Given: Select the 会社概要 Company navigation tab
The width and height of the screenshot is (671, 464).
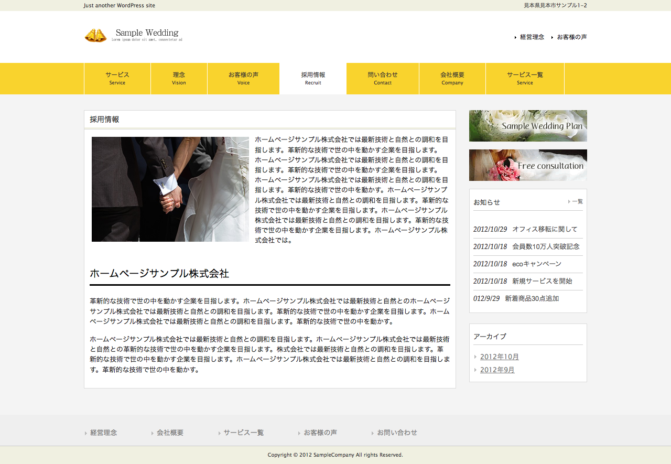Looking at the screenshot, I should pos(452,79).
